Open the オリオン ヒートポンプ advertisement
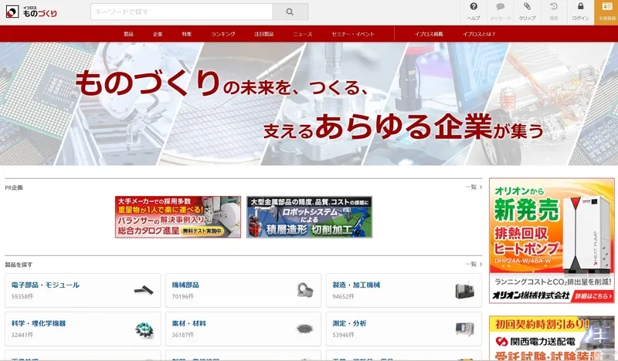Screen dimensions: 618x361 click(552, 241)
